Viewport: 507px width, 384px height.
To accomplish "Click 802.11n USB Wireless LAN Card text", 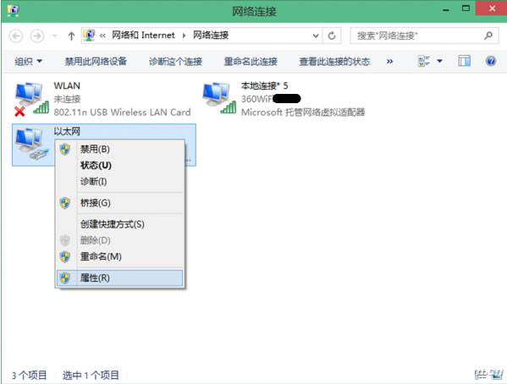I will [122, 112].
